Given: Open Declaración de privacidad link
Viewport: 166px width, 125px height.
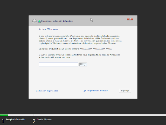Looking at the screenshot, I should 47,91.
